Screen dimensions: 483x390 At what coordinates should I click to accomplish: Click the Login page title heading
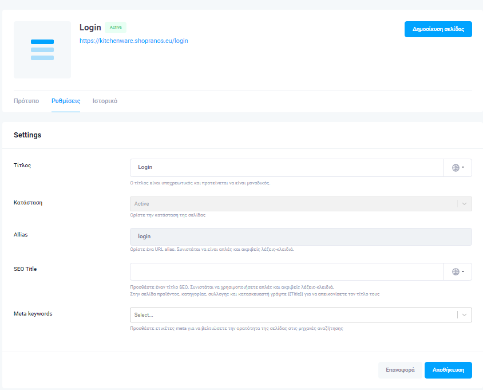(x=90, y=27)
